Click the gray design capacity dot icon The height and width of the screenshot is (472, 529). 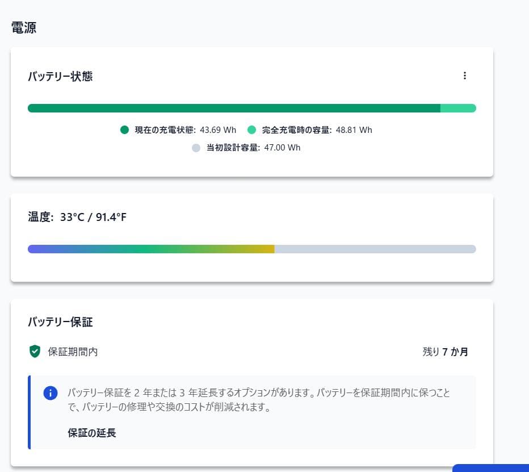click(x=196, y=148)
